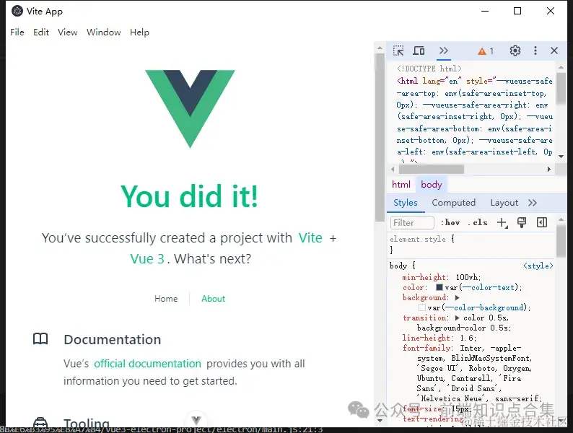
Task: Select the body breadcrumb
Action: pyautogui.click(x=432, y=185)
